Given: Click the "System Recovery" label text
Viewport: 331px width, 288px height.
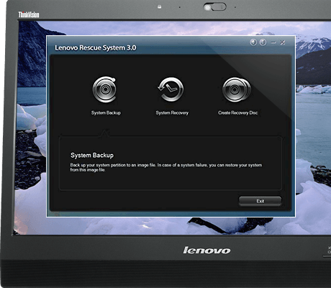Looking at the screenshot, I should pos(172,113).
